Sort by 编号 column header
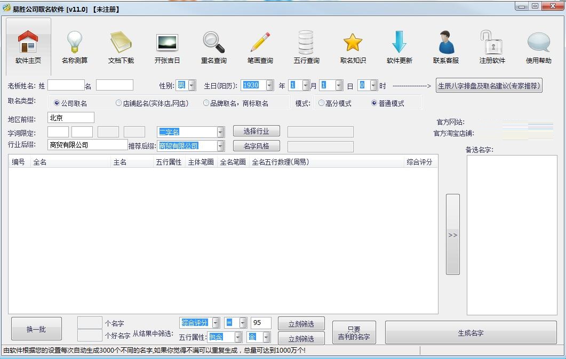The image size is (566, 359). pyautogui.click(x=20, y=162)
